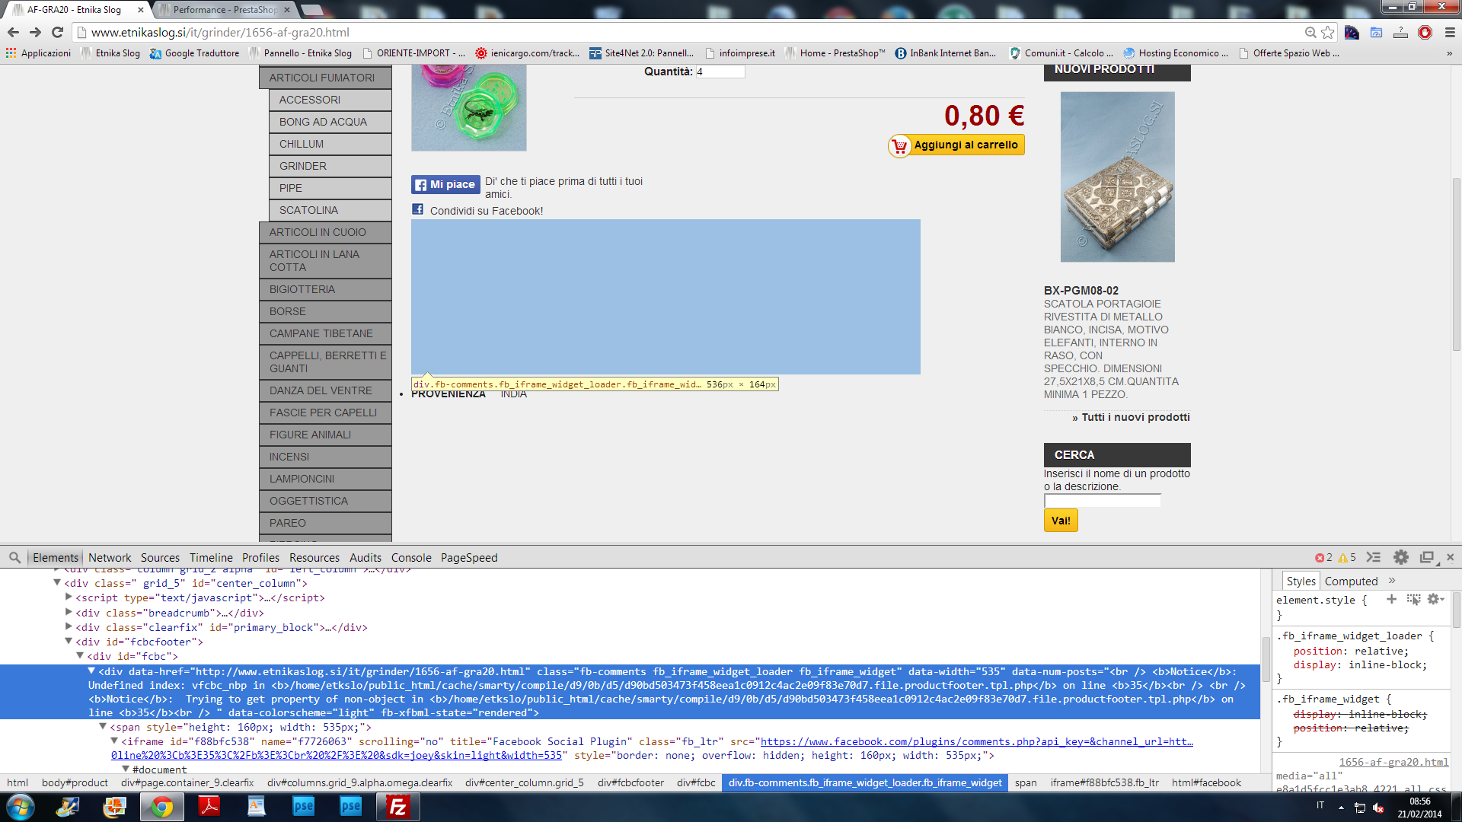
Task: Open DevTools settings gear icon
Action: point(1400,558)
